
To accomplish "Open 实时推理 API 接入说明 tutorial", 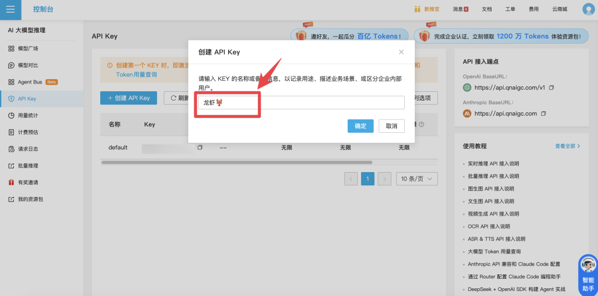I will 493,164.
